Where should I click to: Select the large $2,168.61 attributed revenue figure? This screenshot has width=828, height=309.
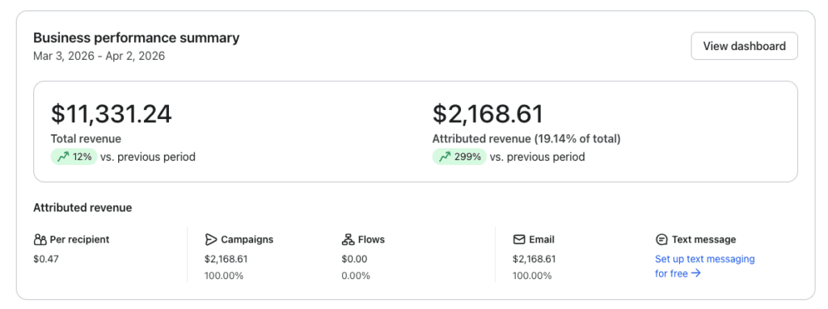488,114
